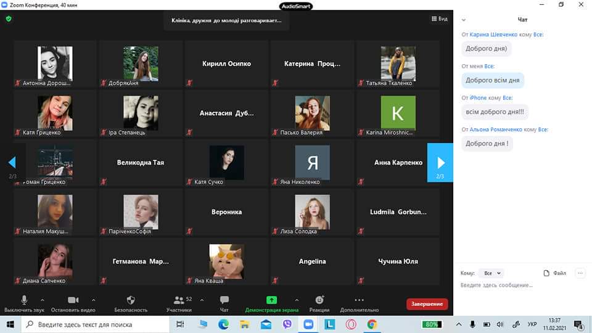
Task: Open chat more options ellipsis
Action: [x=580, y=273]
